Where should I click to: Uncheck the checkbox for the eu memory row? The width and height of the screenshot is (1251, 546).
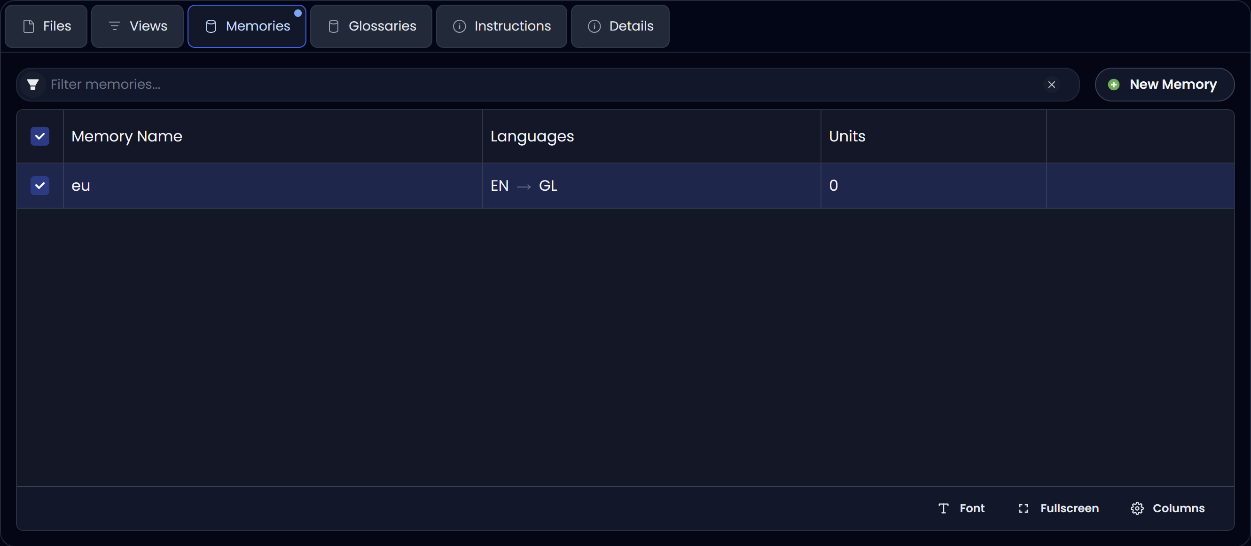click(x=40, y=186)
